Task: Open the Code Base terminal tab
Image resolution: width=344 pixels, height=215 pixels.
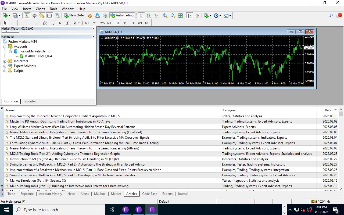Action: [x=149, y=194]
